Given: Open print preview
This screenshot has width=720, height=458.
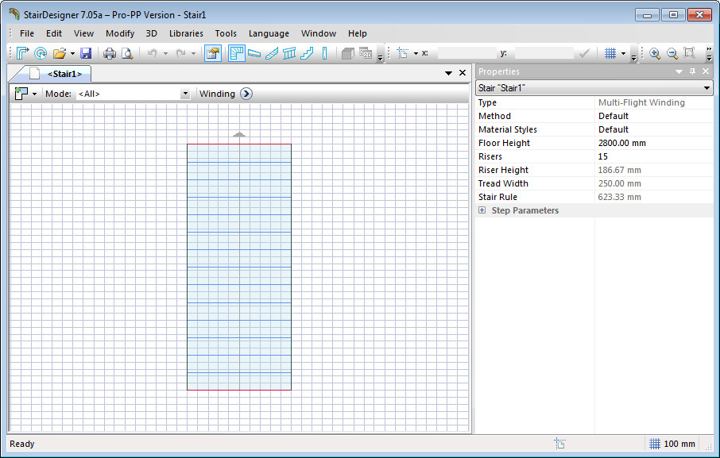Looking at the screenshot, I should (x=127, y=53).
